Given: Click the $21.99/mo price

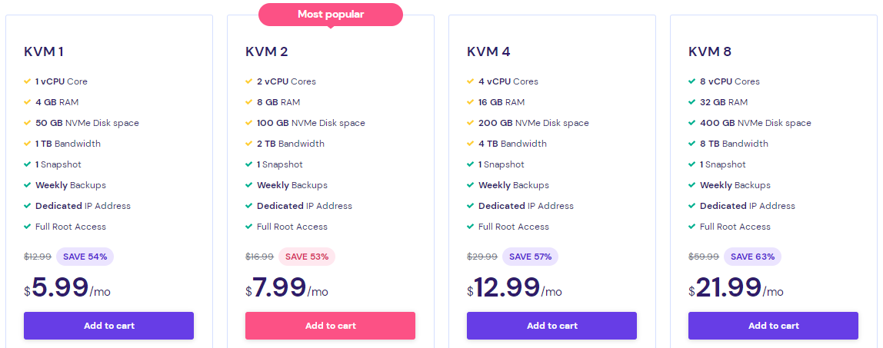Looking at the screenshot, I should click(x=736, y=288).
